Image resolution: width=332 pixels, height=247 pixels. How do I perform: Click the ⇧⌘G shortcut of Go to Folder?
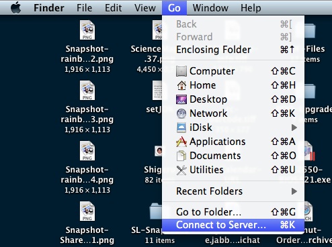coord(283,212)
